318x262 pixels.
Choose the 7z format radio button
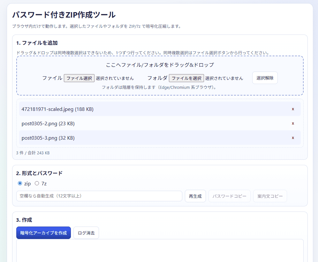click(x=37, y=183)
